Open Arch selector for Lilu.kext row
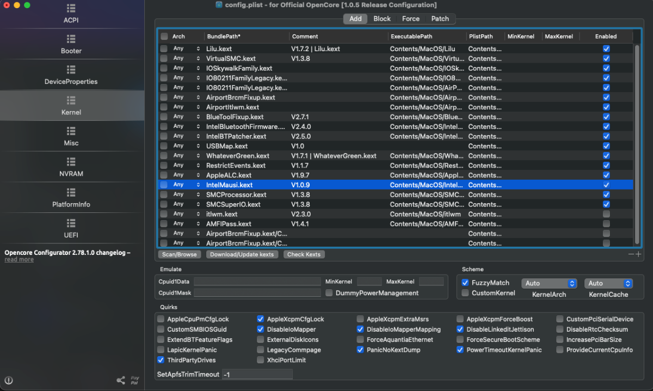Image resolution: width=653 pixels, height=391 pixels. pos(187,48)
